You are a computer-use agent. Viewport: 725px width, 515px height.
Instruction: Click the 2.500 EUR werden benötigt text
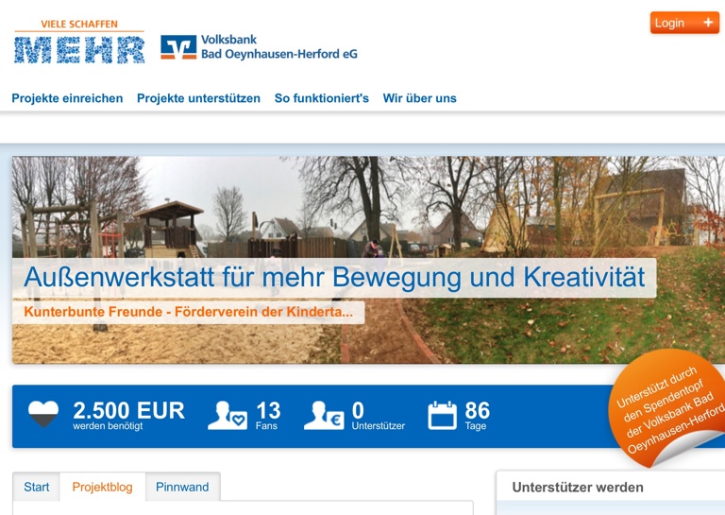[128, 415]
